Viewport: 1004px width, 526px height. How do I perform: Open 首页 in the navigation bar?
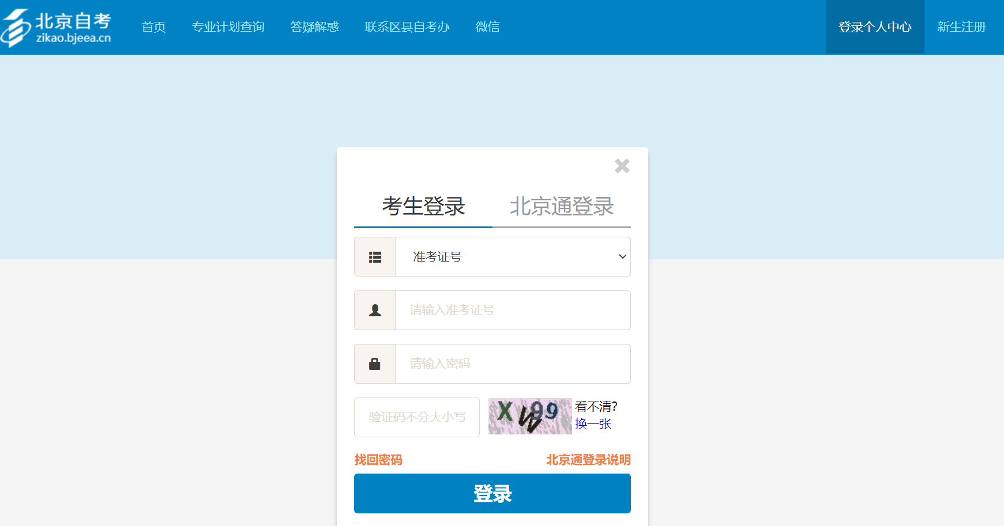coord(153,27)
